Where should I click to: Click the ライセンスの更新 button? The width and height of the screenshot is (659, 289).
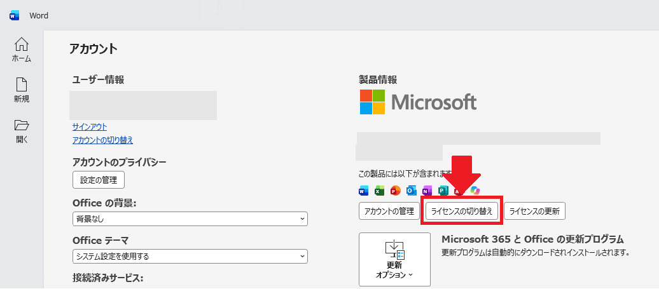click(534, 212)
